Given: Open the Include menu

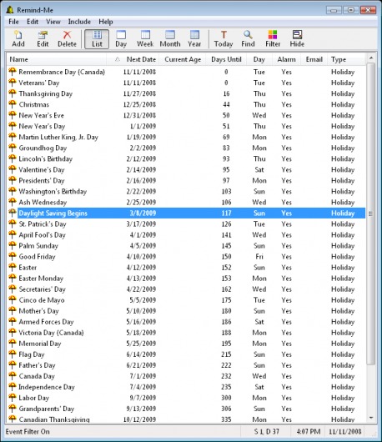Looking at the screenshot, I should click(x=79, y=22).
